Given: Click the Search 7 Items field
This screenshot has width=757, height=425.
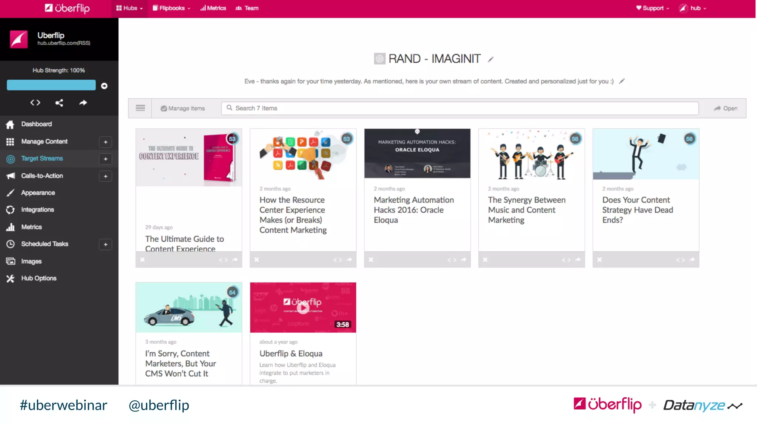Looking at the screenshot, I should click(x=460, y=108).
